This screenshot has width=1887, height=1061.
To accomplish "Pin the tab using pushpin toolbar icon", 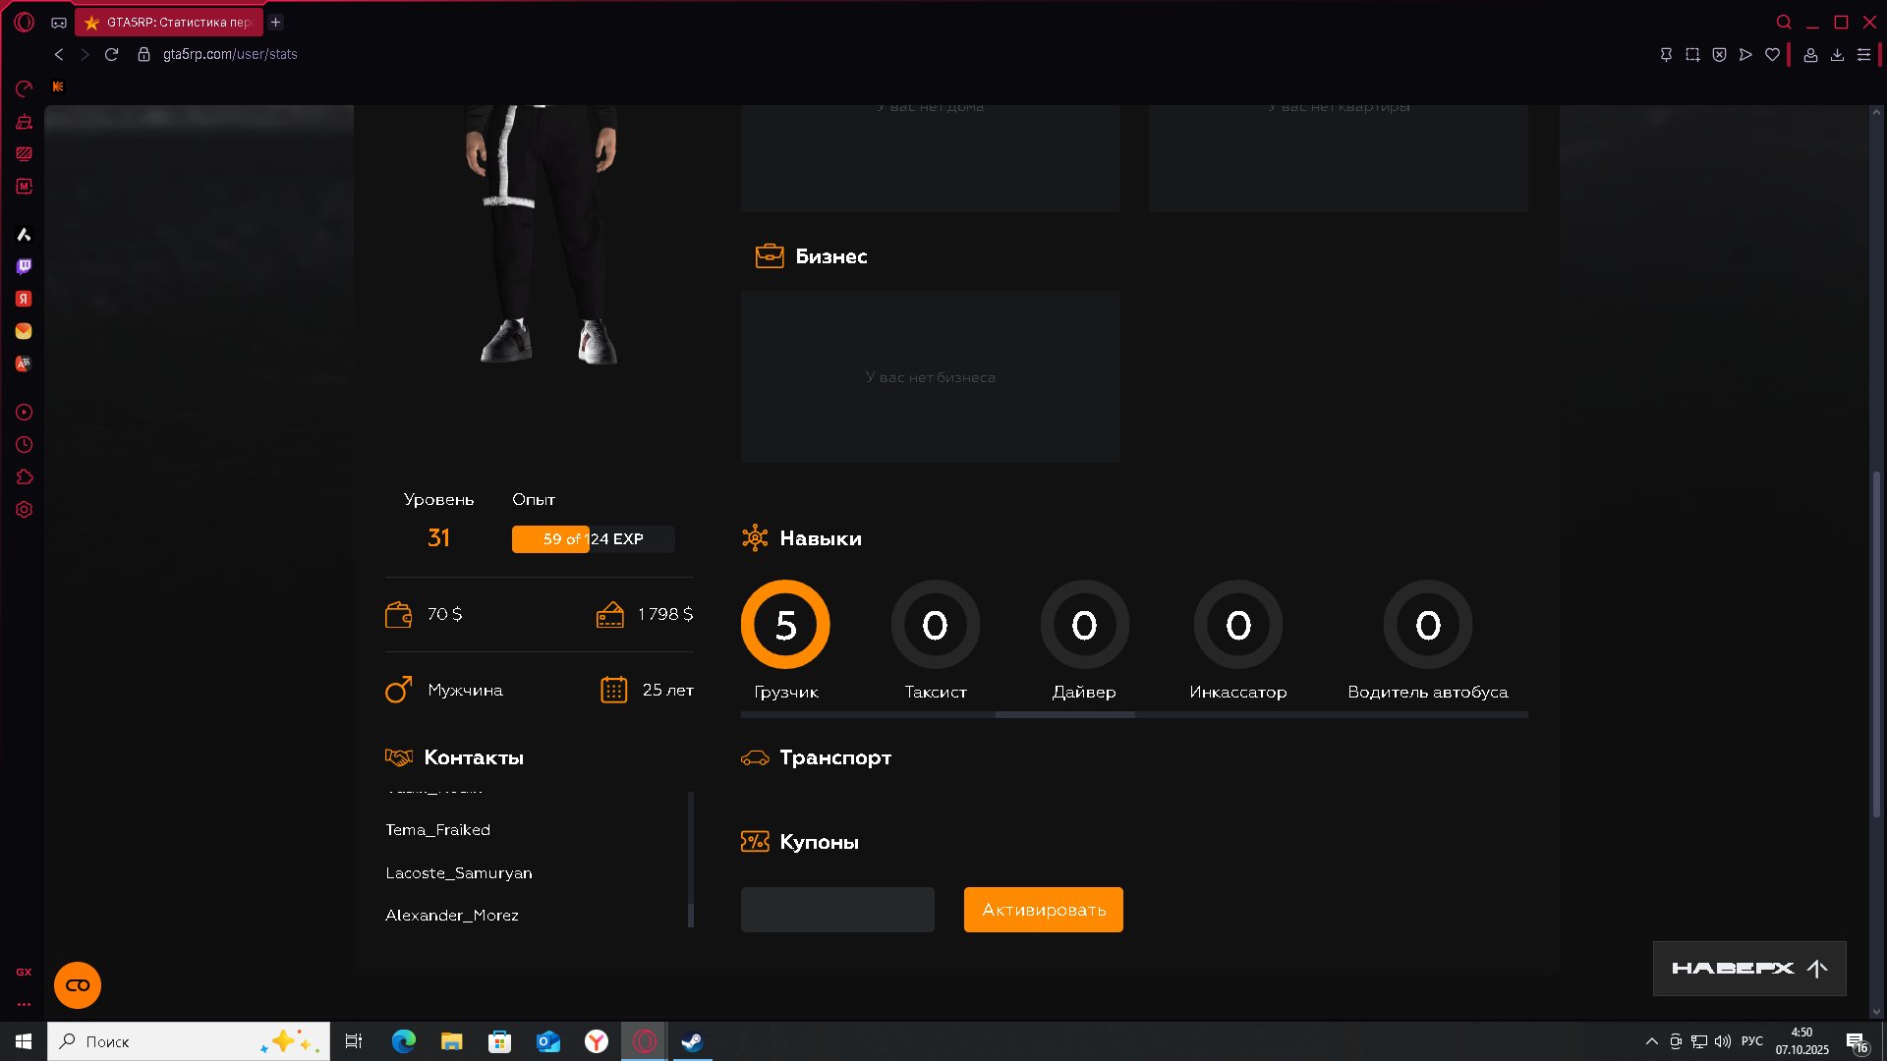I will 1666,55.
